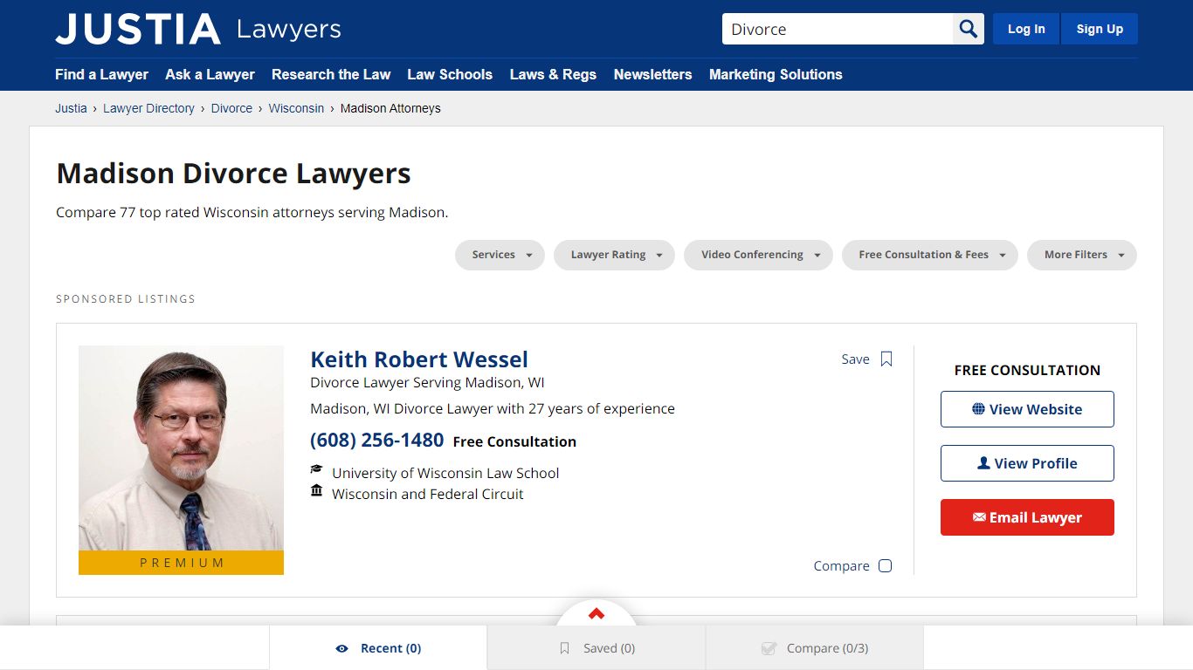The height and width of the screenshot is (670, 1193).
Task: Open the Find a Lawyer menu
Action: 101,74
